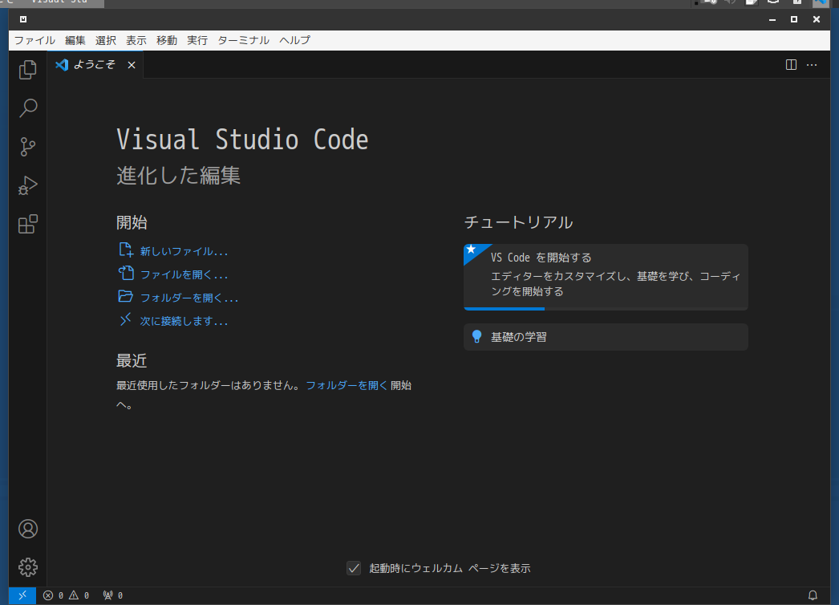The image size is (839, 605).
Task: Open the ターミナル menu
Action: [244, 40]
